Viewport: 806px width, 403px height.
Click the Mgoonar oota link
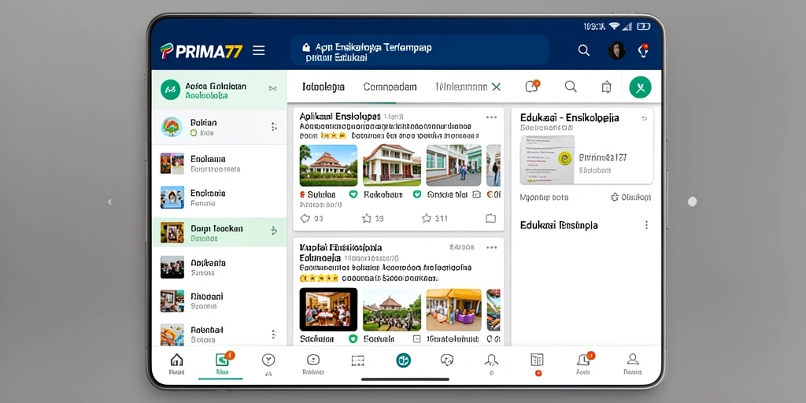(544, 197)
